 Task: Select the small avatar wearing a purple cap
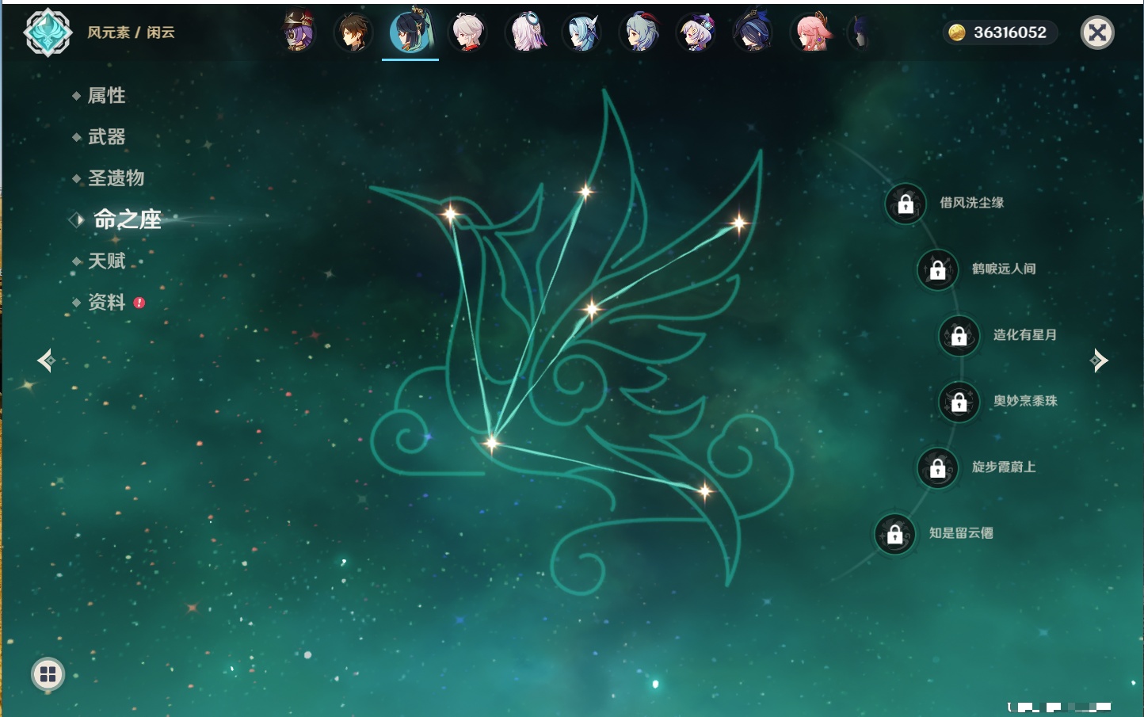[x=696, y=32]
